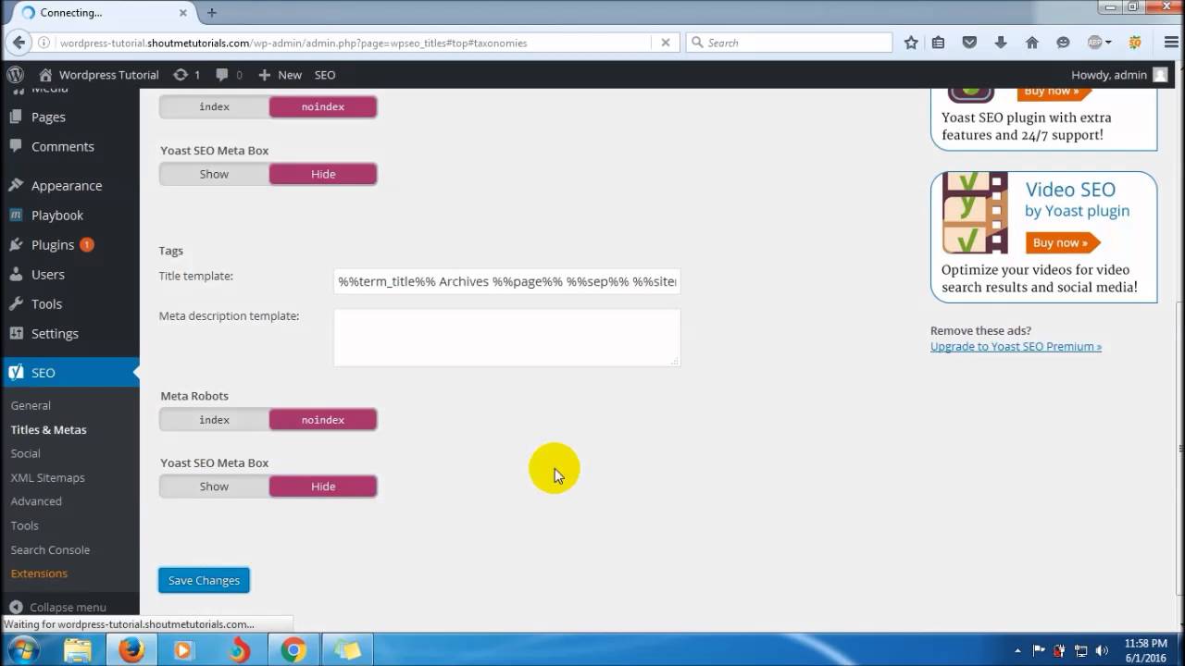Click the Settings sidebar icon
The image size is (1185, 666).
pyautogui.click(x=16, y=333)
